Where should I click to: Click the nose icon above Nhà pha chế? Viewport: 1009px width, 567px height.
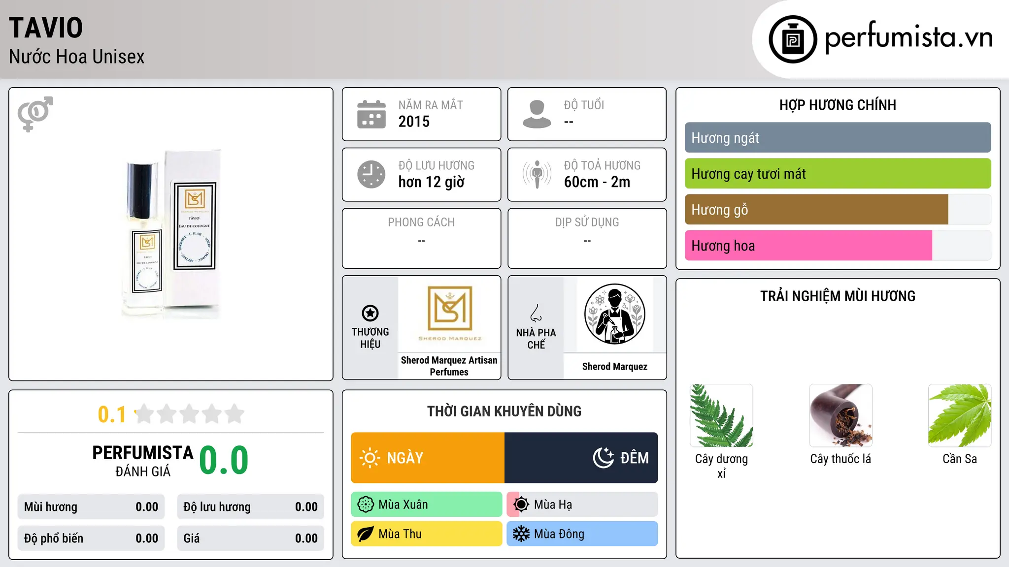[x=536, y=313]
